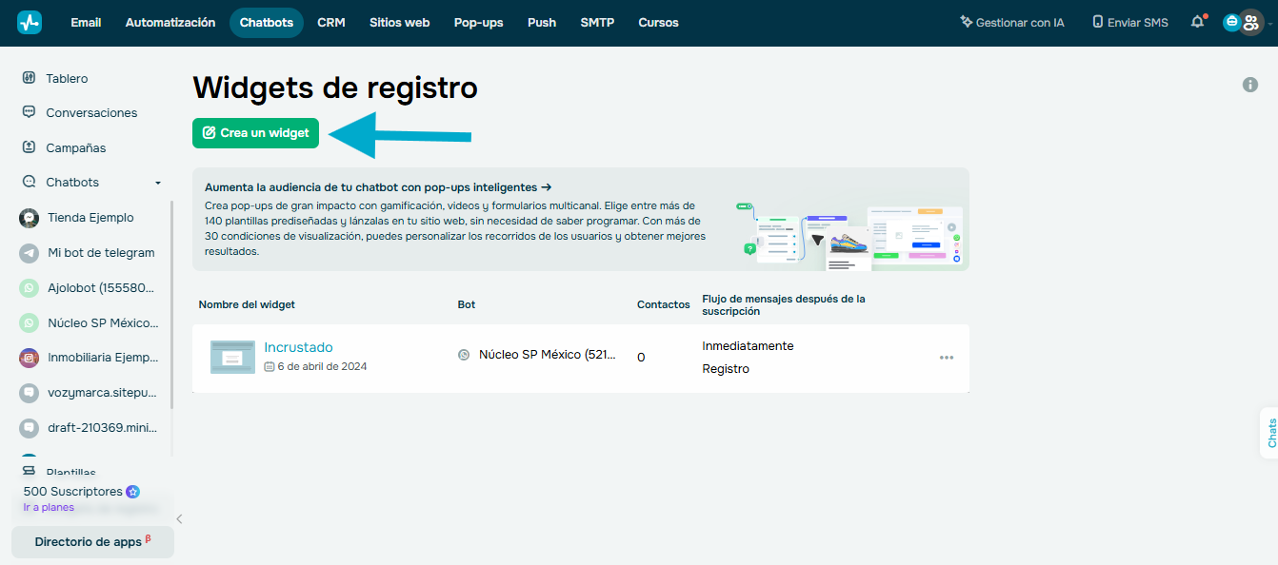Collapse sidebar with chevron arrow
Image resolution: width=1278 pixels, height=565 pixels.
coord(179,518)
